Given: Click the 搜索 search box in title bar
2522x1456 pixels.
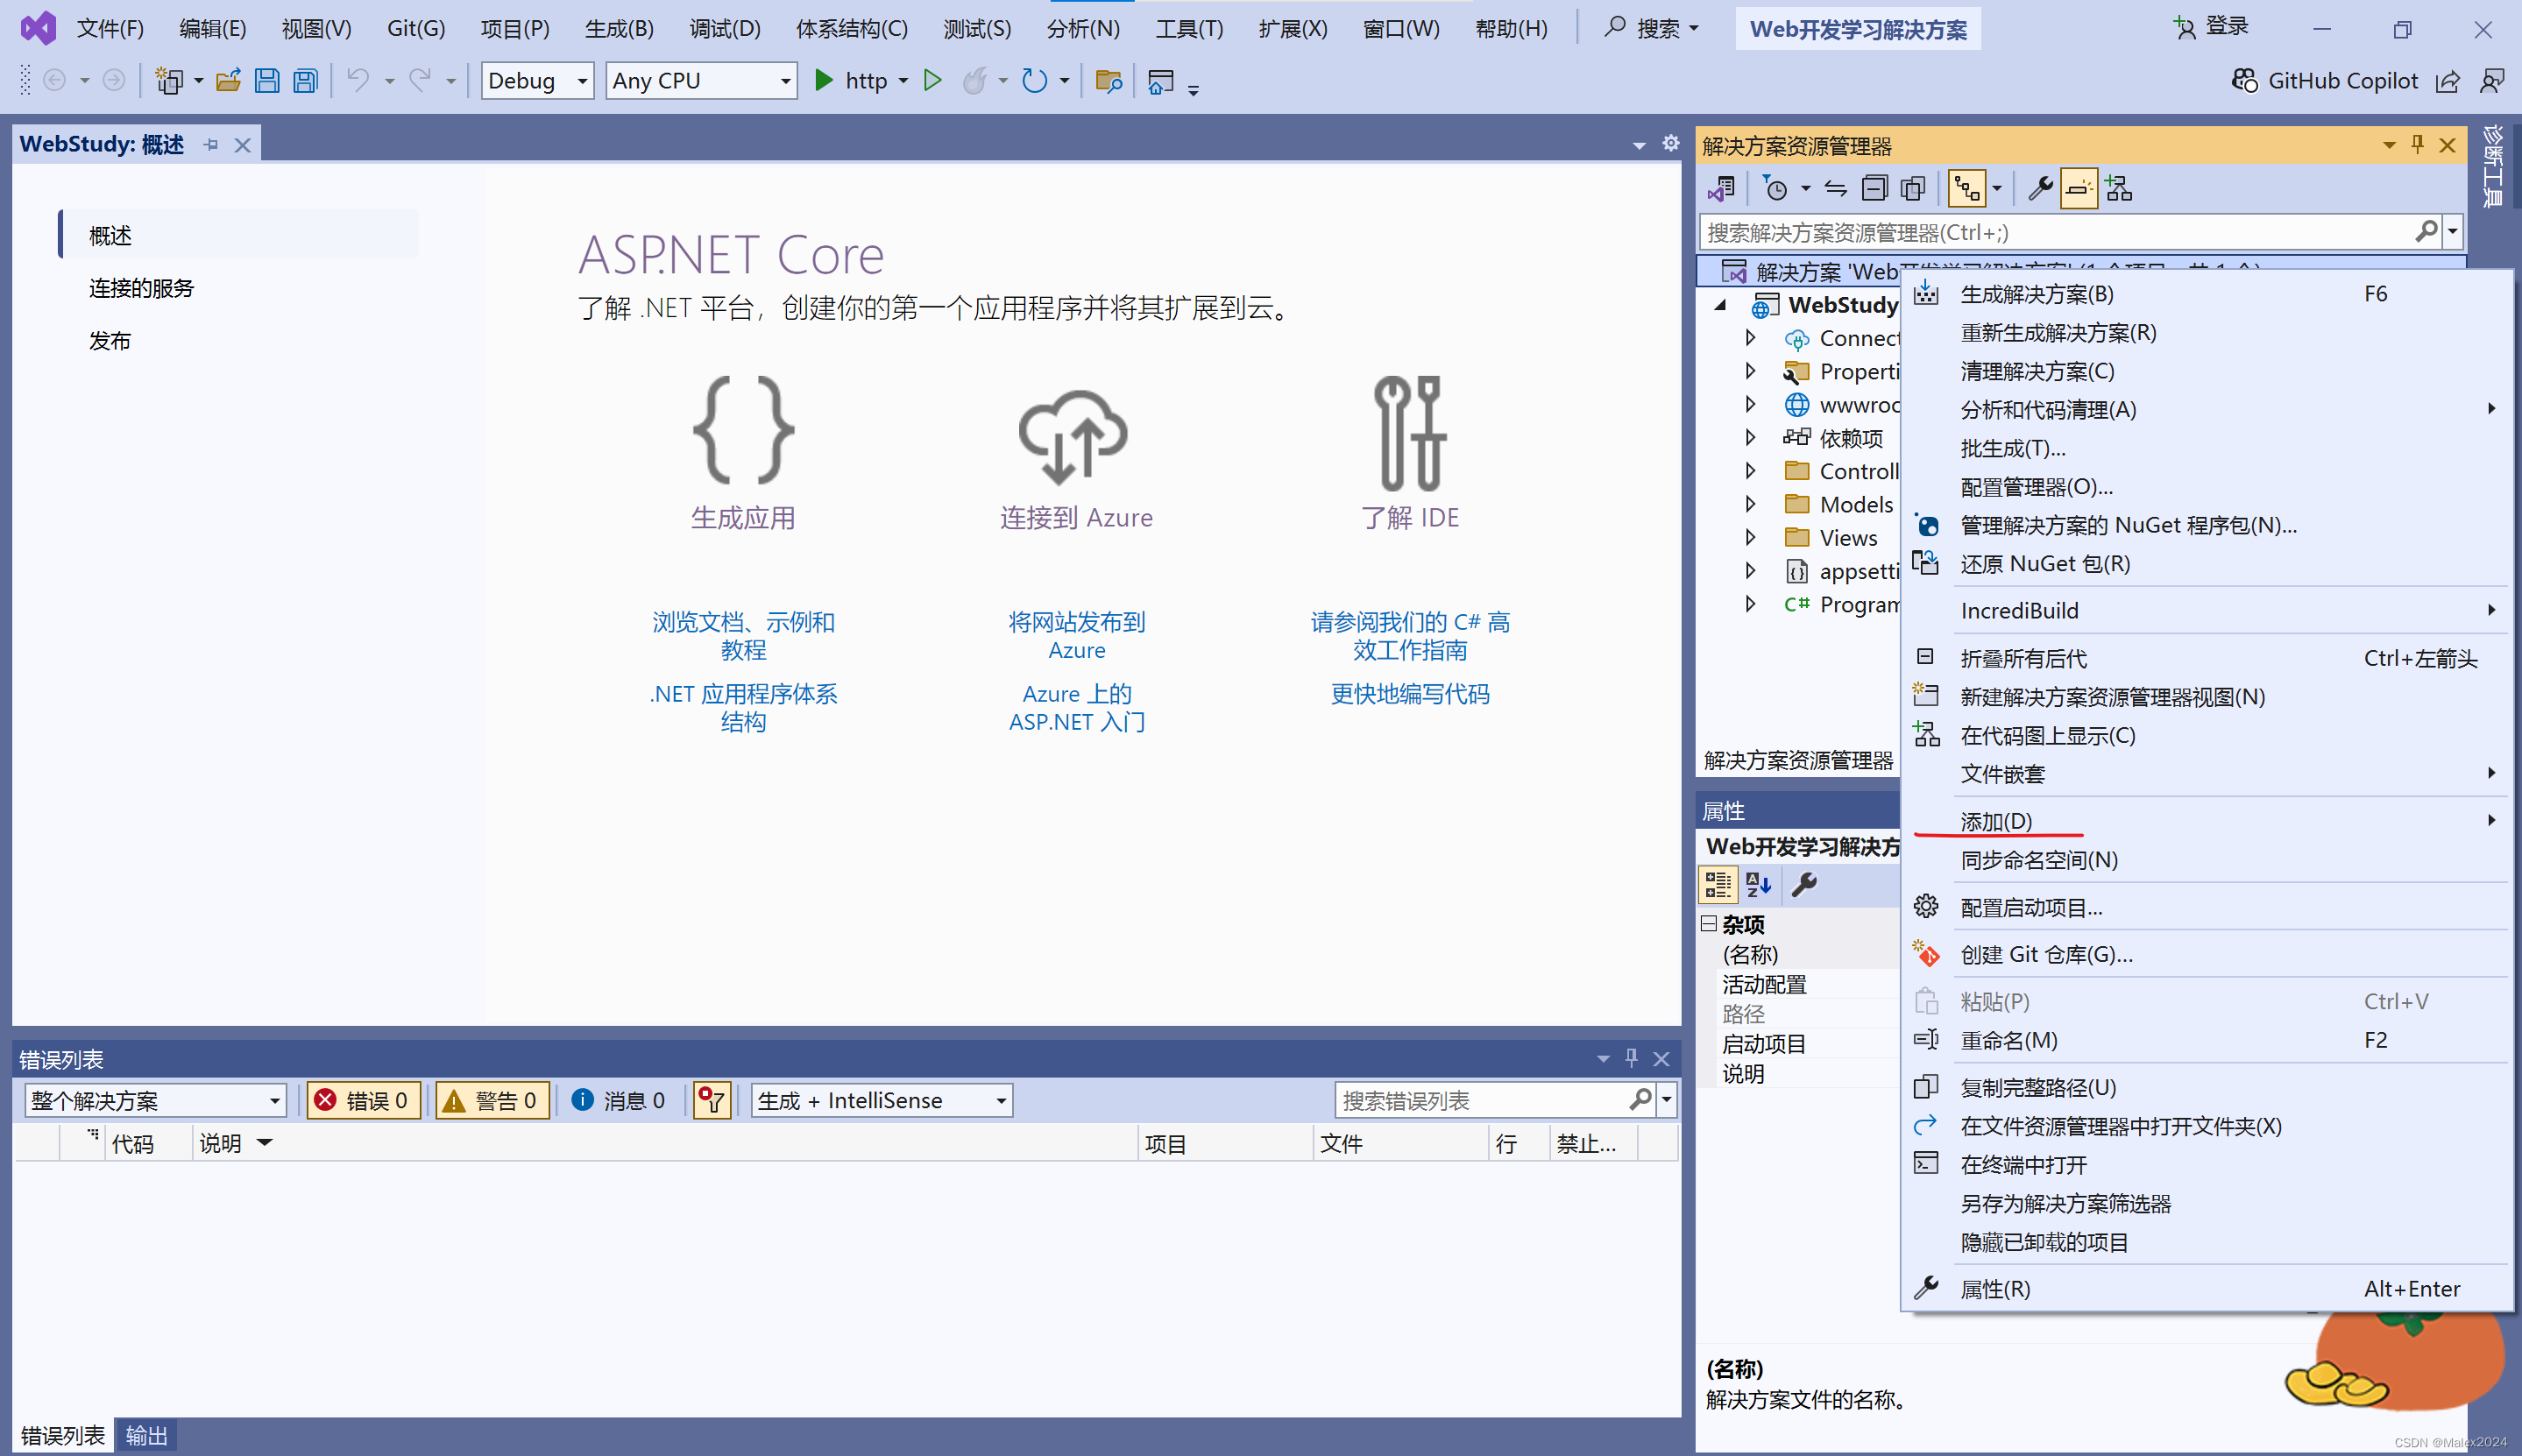Looking at the screenshot, I should pyautogui.click(x=1650, y=28).
